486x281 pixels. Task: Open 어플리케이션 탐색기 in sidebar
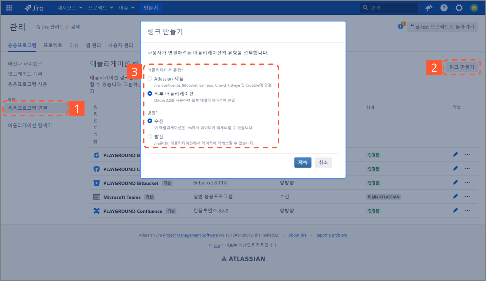30,125
